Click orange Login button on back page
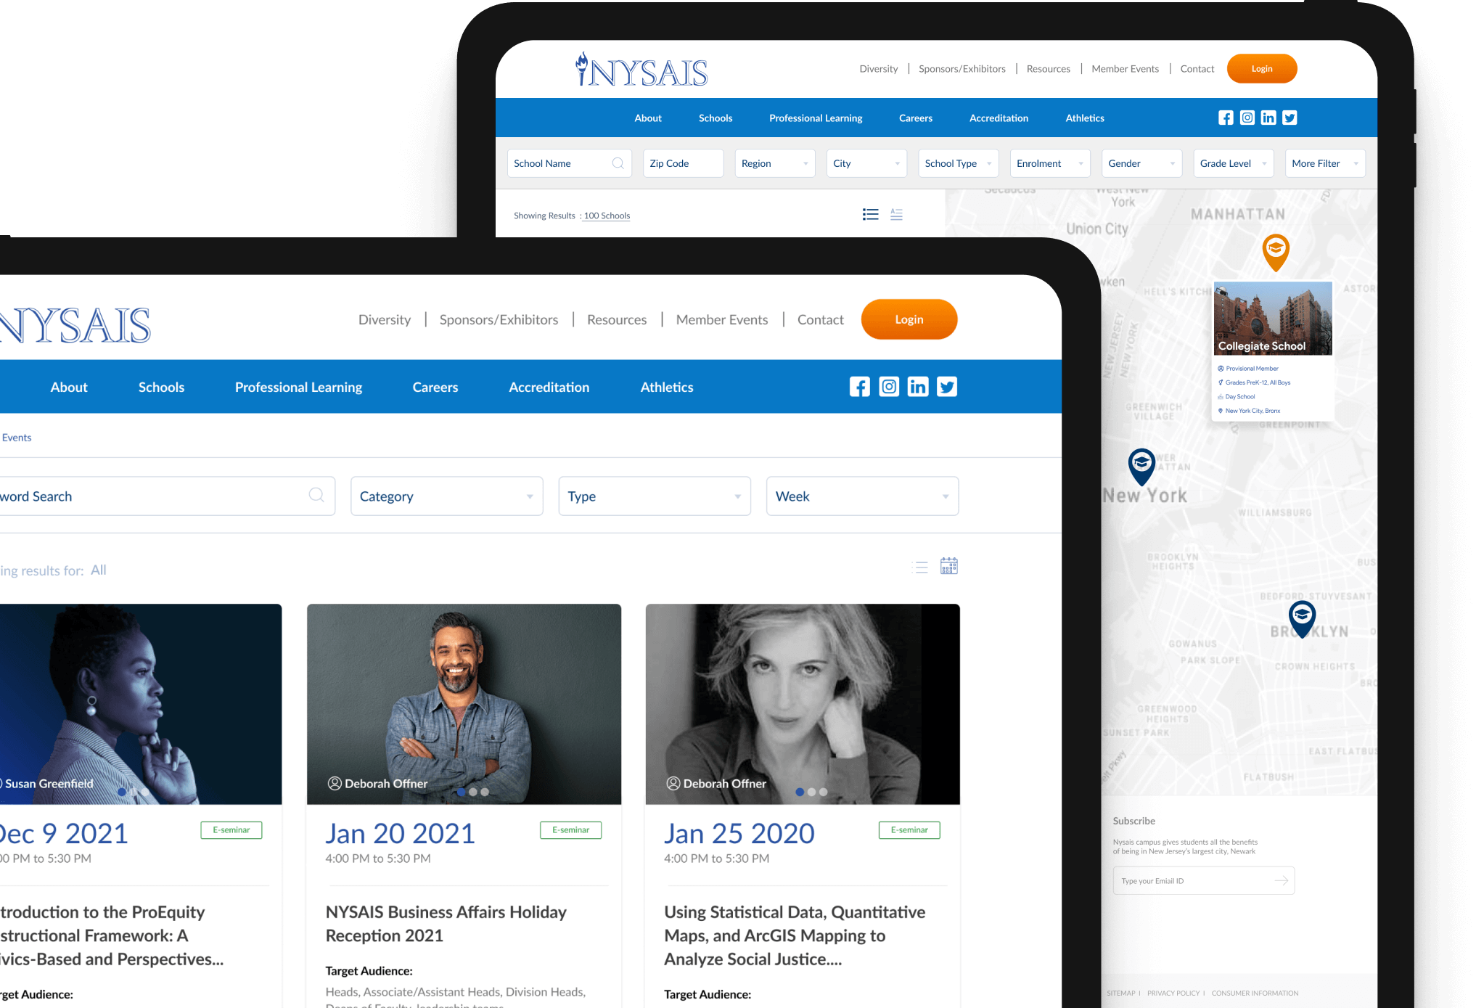This screenshot has width=1476, height=1008. pyautogui.click(x=1262, y=68)
